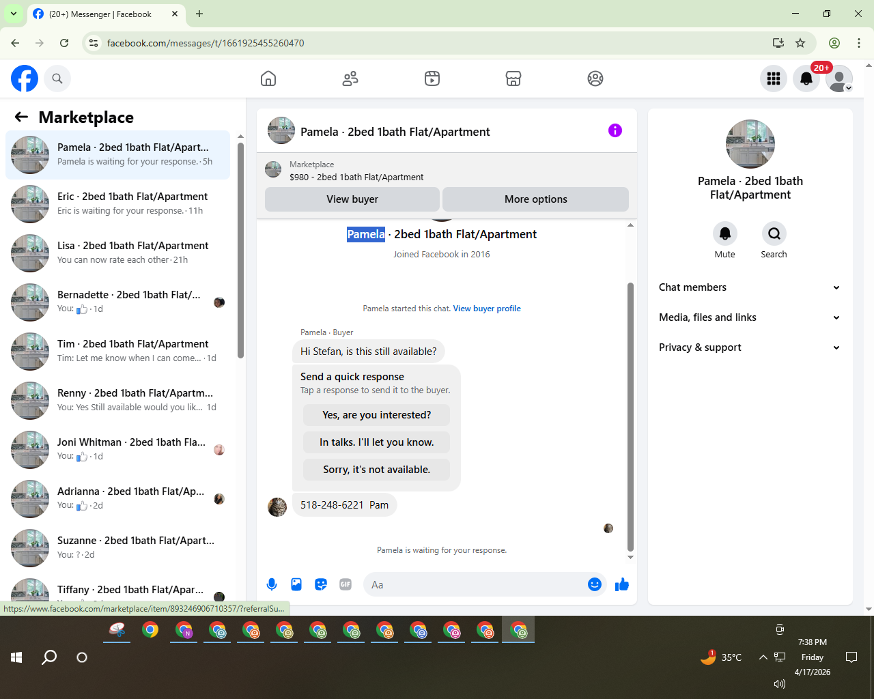Mute the conversation with Pamela
This screenshot has height=699, width=874.
pos(725,234)
